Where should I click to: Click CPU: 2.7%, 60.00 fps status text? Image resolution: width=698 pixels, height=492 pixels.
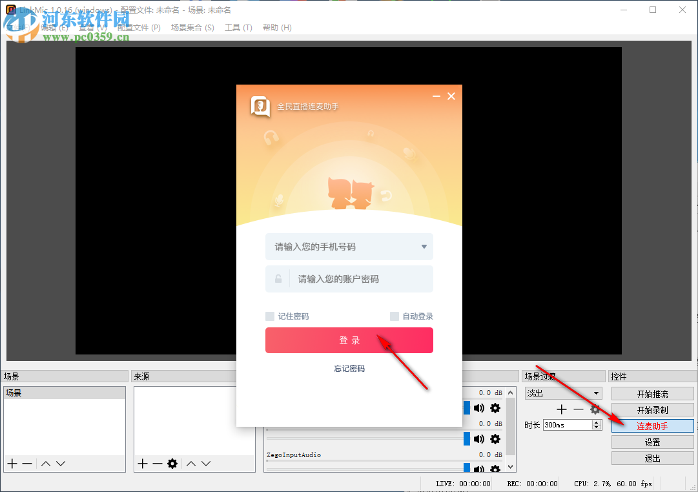click(x=613, y=484)
